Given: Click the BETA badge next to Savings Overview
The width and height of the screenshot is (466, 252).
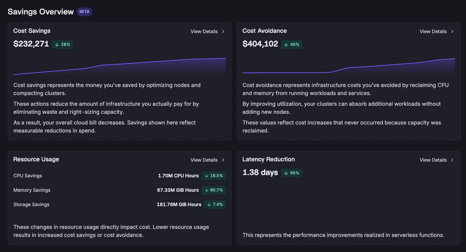Looking at the screenshot, I should click(84, 12).
